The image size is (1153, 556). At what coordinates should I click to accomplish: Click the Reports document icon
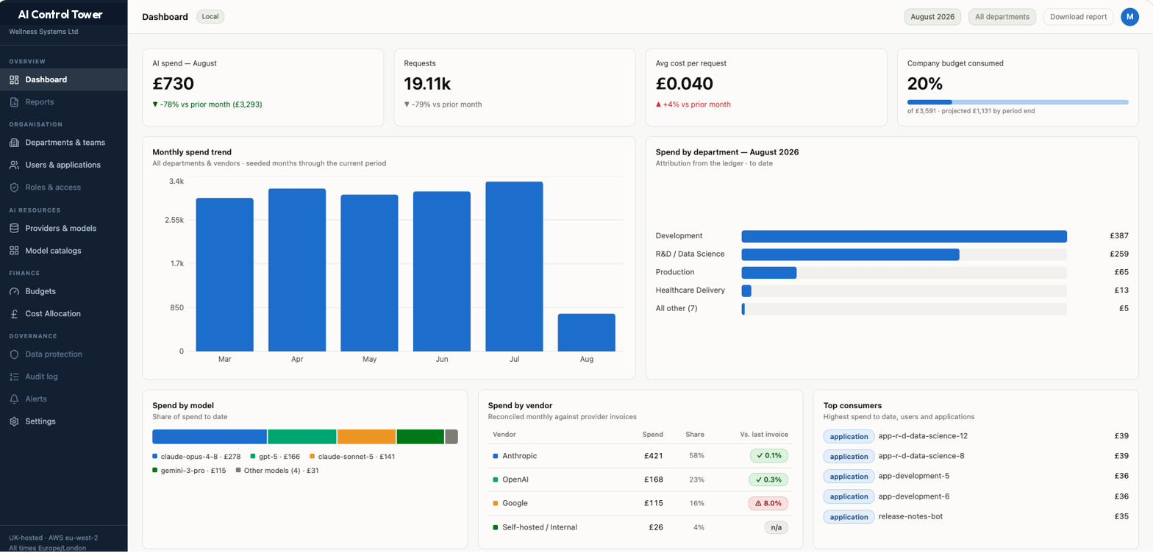pos(14,102)
